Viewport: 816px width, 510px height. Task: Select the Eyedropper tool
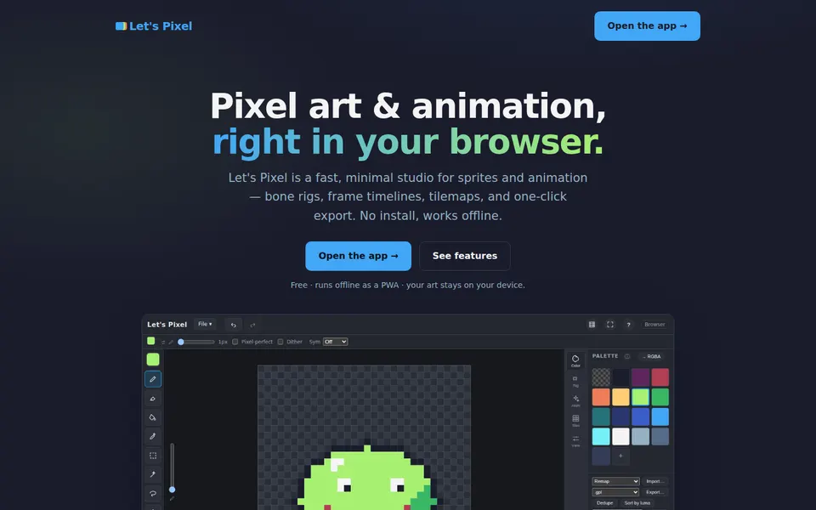(x=152, y=436)
